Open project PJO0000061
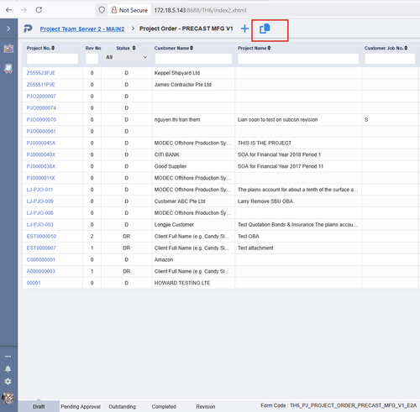The height and width of the screenshot is (412, 420). point(41,131)
